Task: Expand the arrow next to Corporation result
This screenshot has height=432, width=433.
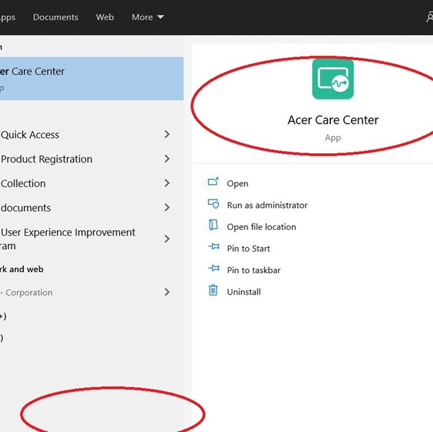Action: (167, 293)
